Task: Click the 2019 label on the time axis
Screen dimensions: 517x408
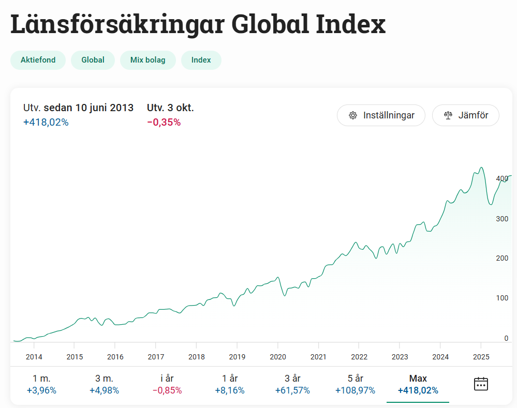Action: point(237,357)
